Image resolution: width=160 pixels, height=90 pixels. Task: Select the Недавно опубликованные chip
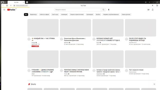pos(111,14)
